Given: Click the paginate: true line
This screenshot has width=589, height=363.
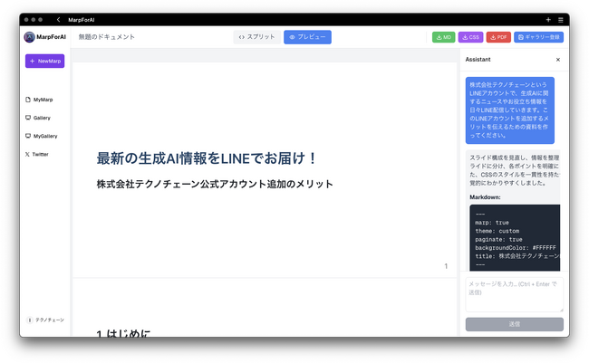Looking at the screenshot, I should pos(498,239).
